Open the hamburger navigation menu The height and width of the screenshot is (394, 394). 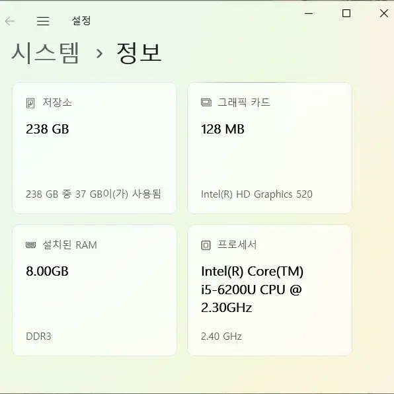[x=43, y=21]
